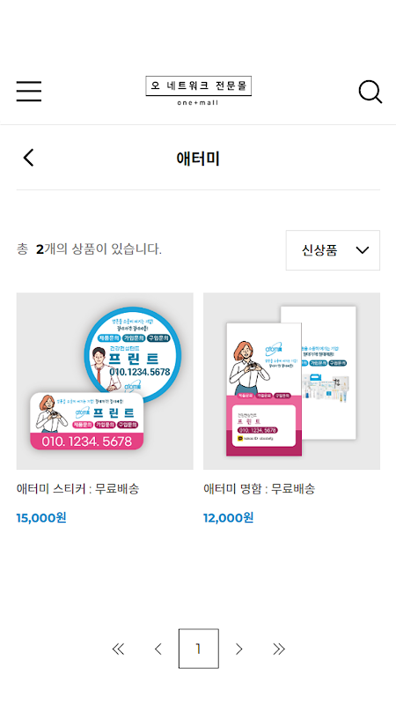Screen dimensions: 396x705
Task: Open the 애터미 명함 product thumbnail
Action: pos(291,382)
